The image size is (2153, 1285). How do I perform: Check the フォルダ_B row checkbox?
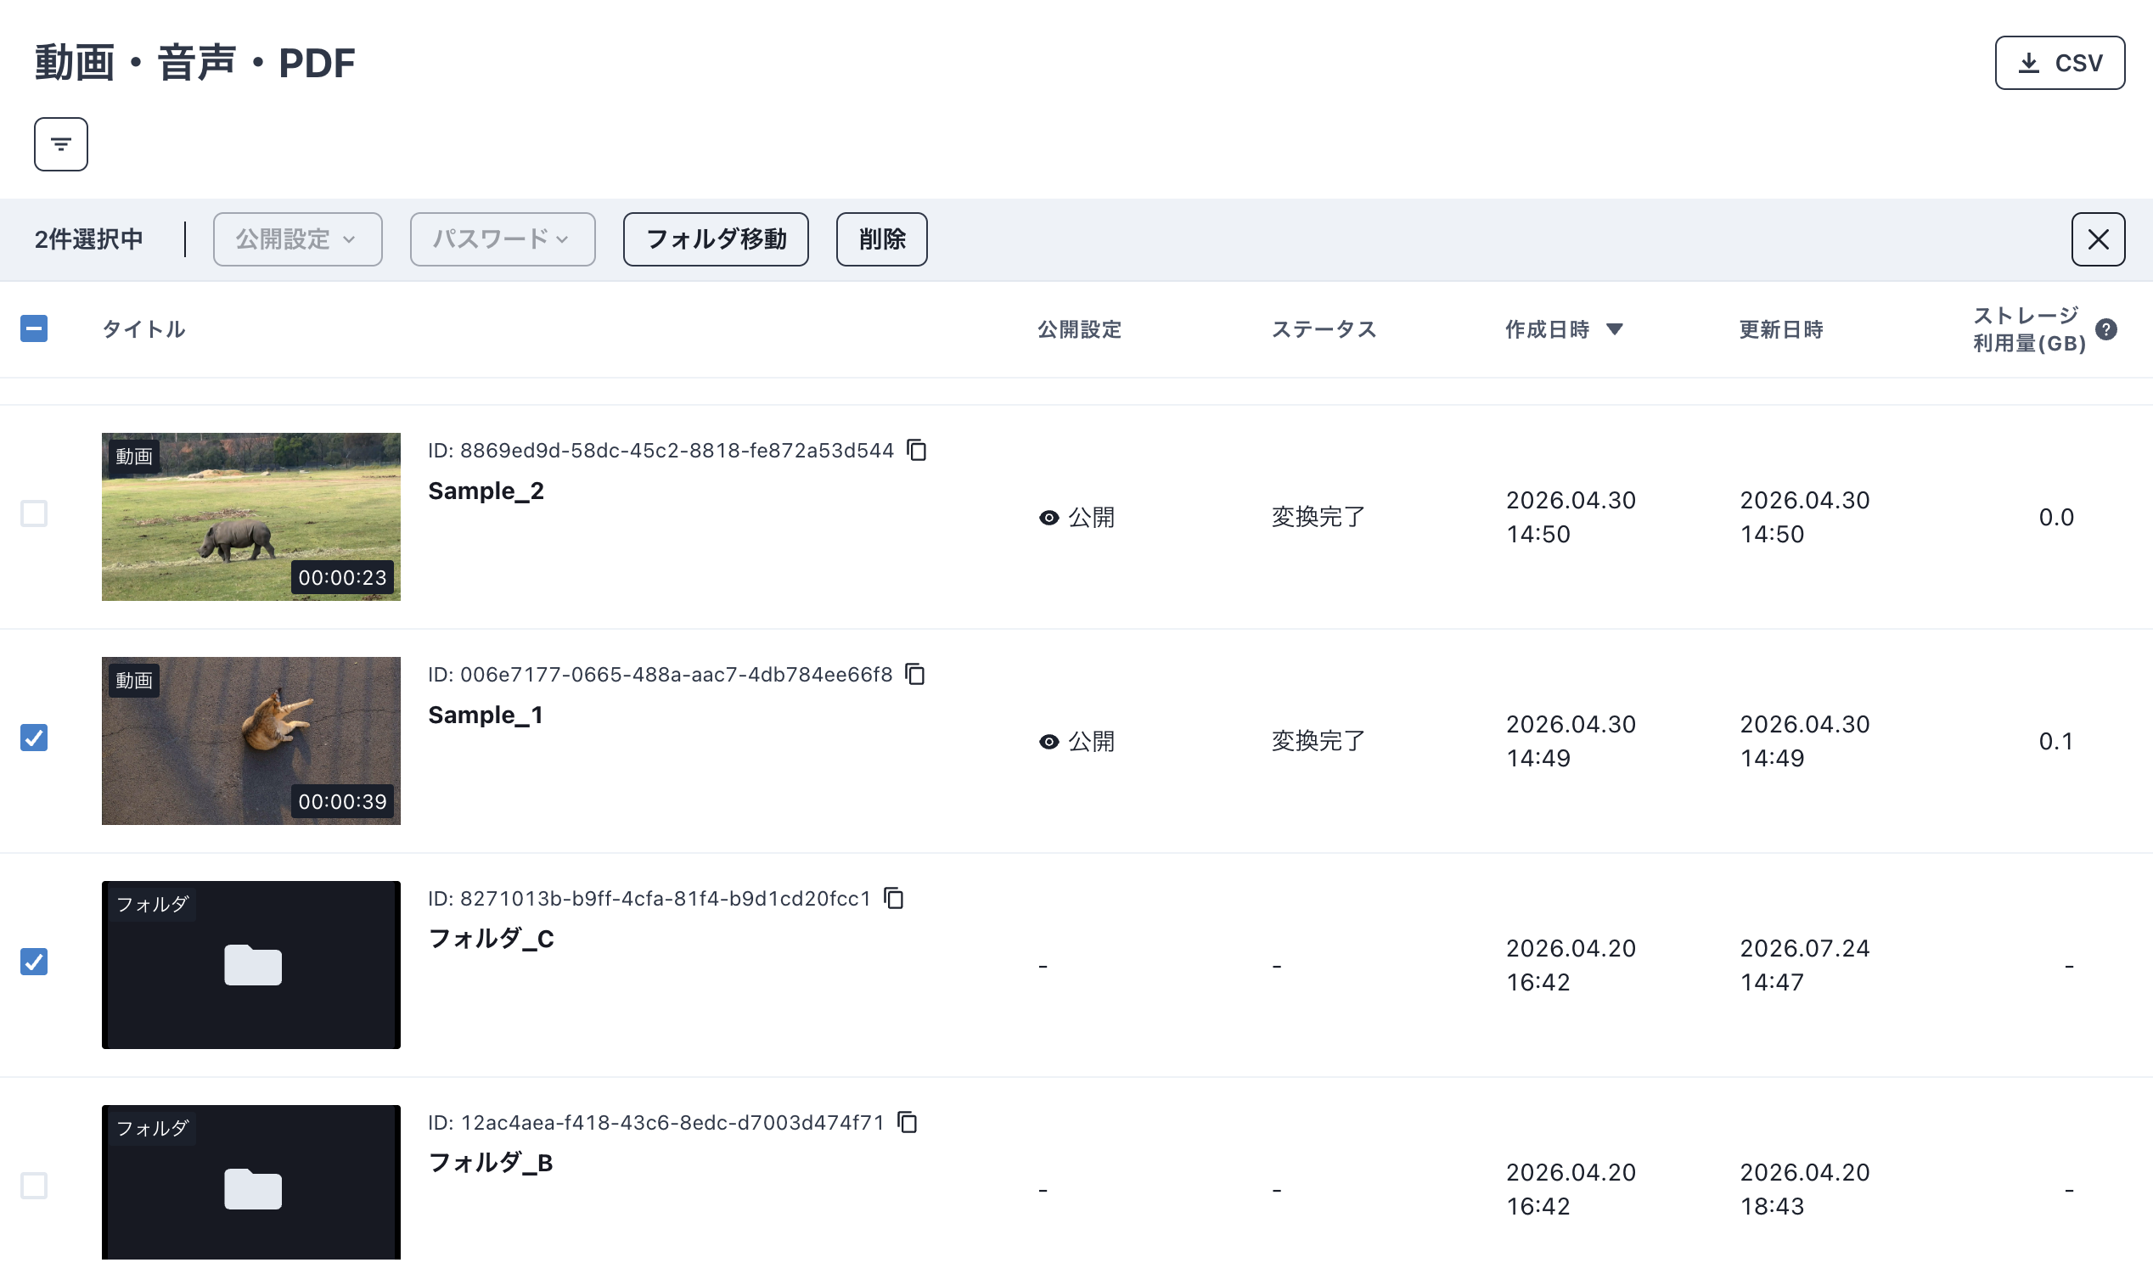[34, 1186]
